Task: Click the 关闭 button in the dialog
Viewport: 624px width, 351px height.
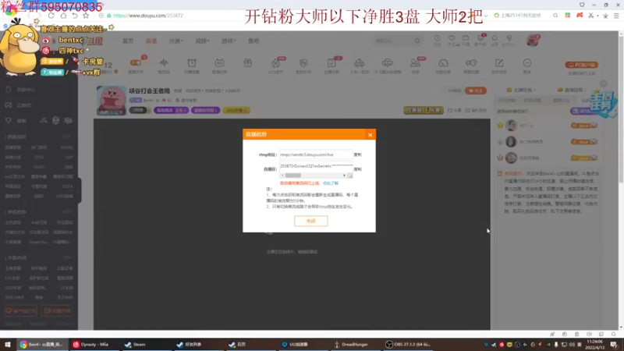Action: pyautogui.click(x=310, y=221)
